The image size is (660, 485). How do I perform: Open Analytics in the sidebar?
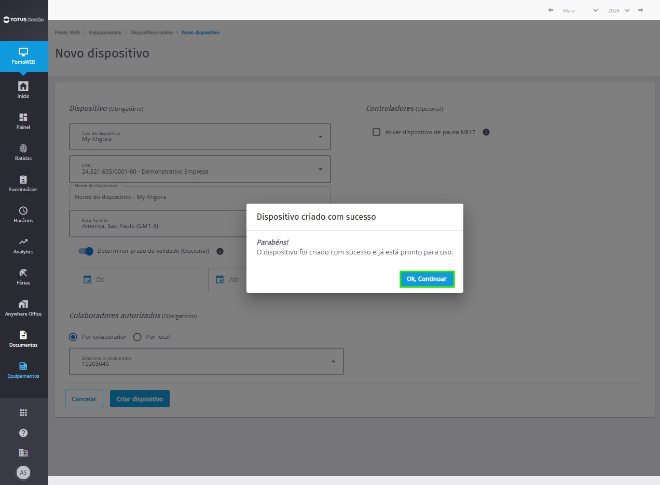[23, 246]
